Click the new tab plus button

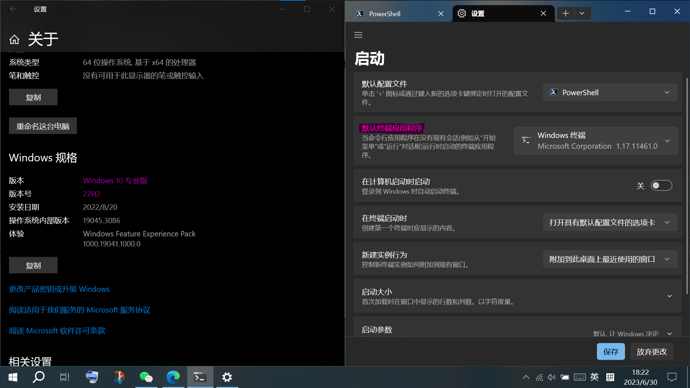565,14
